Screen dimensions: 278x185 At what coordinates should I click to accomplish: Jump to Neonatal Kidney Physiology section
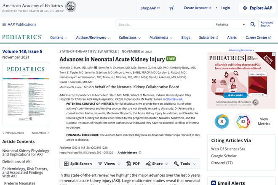click(26, 153)
